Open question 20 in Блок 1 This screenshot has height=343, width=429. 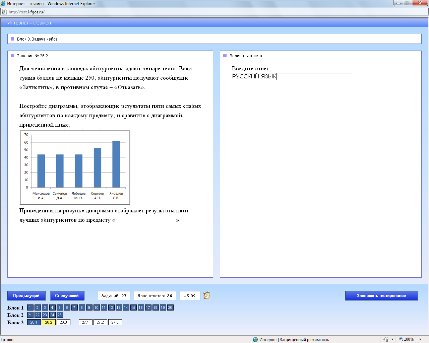pyautogui.click(x=170, y=307)
